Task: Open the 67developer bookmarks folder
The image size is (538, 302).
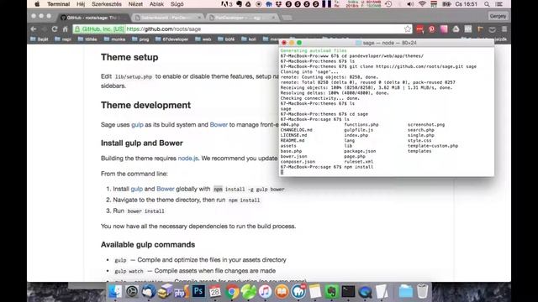Action: coord(171,39)
